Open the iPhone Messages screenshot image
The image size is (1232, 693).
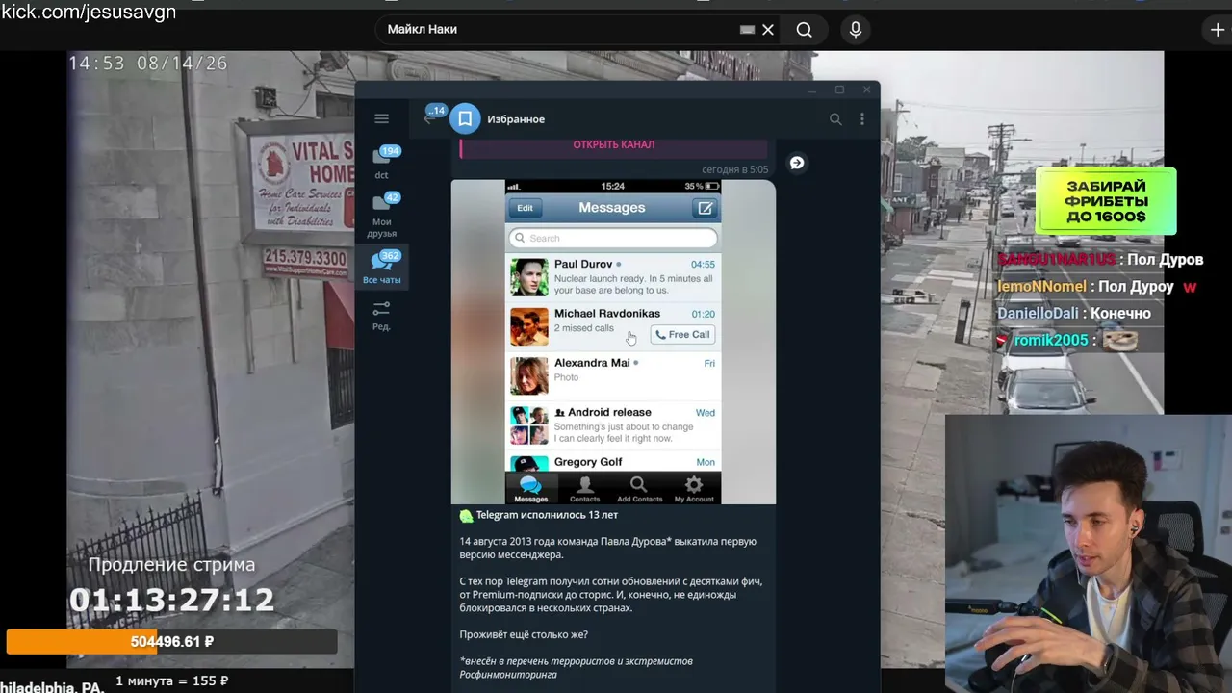[613, 342]
